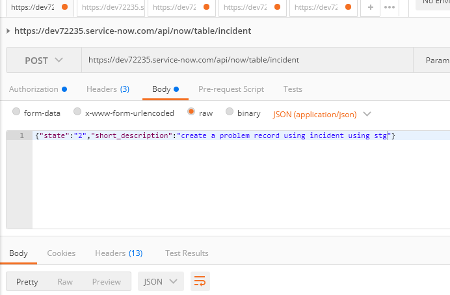Switch to the response Body tab

tap(18, 253)
